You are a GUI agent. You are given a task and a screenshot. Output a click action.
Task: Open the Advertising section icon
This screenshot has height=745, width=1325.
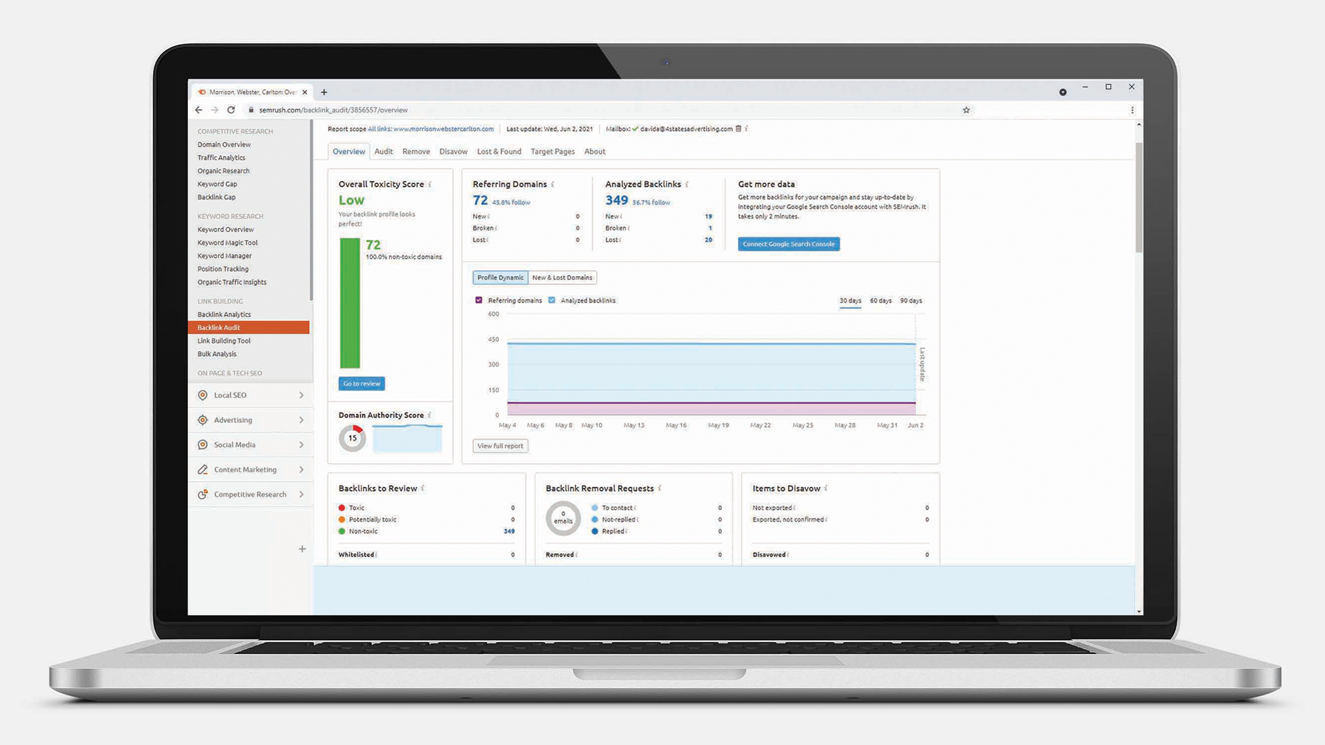(x=202, y=419)
